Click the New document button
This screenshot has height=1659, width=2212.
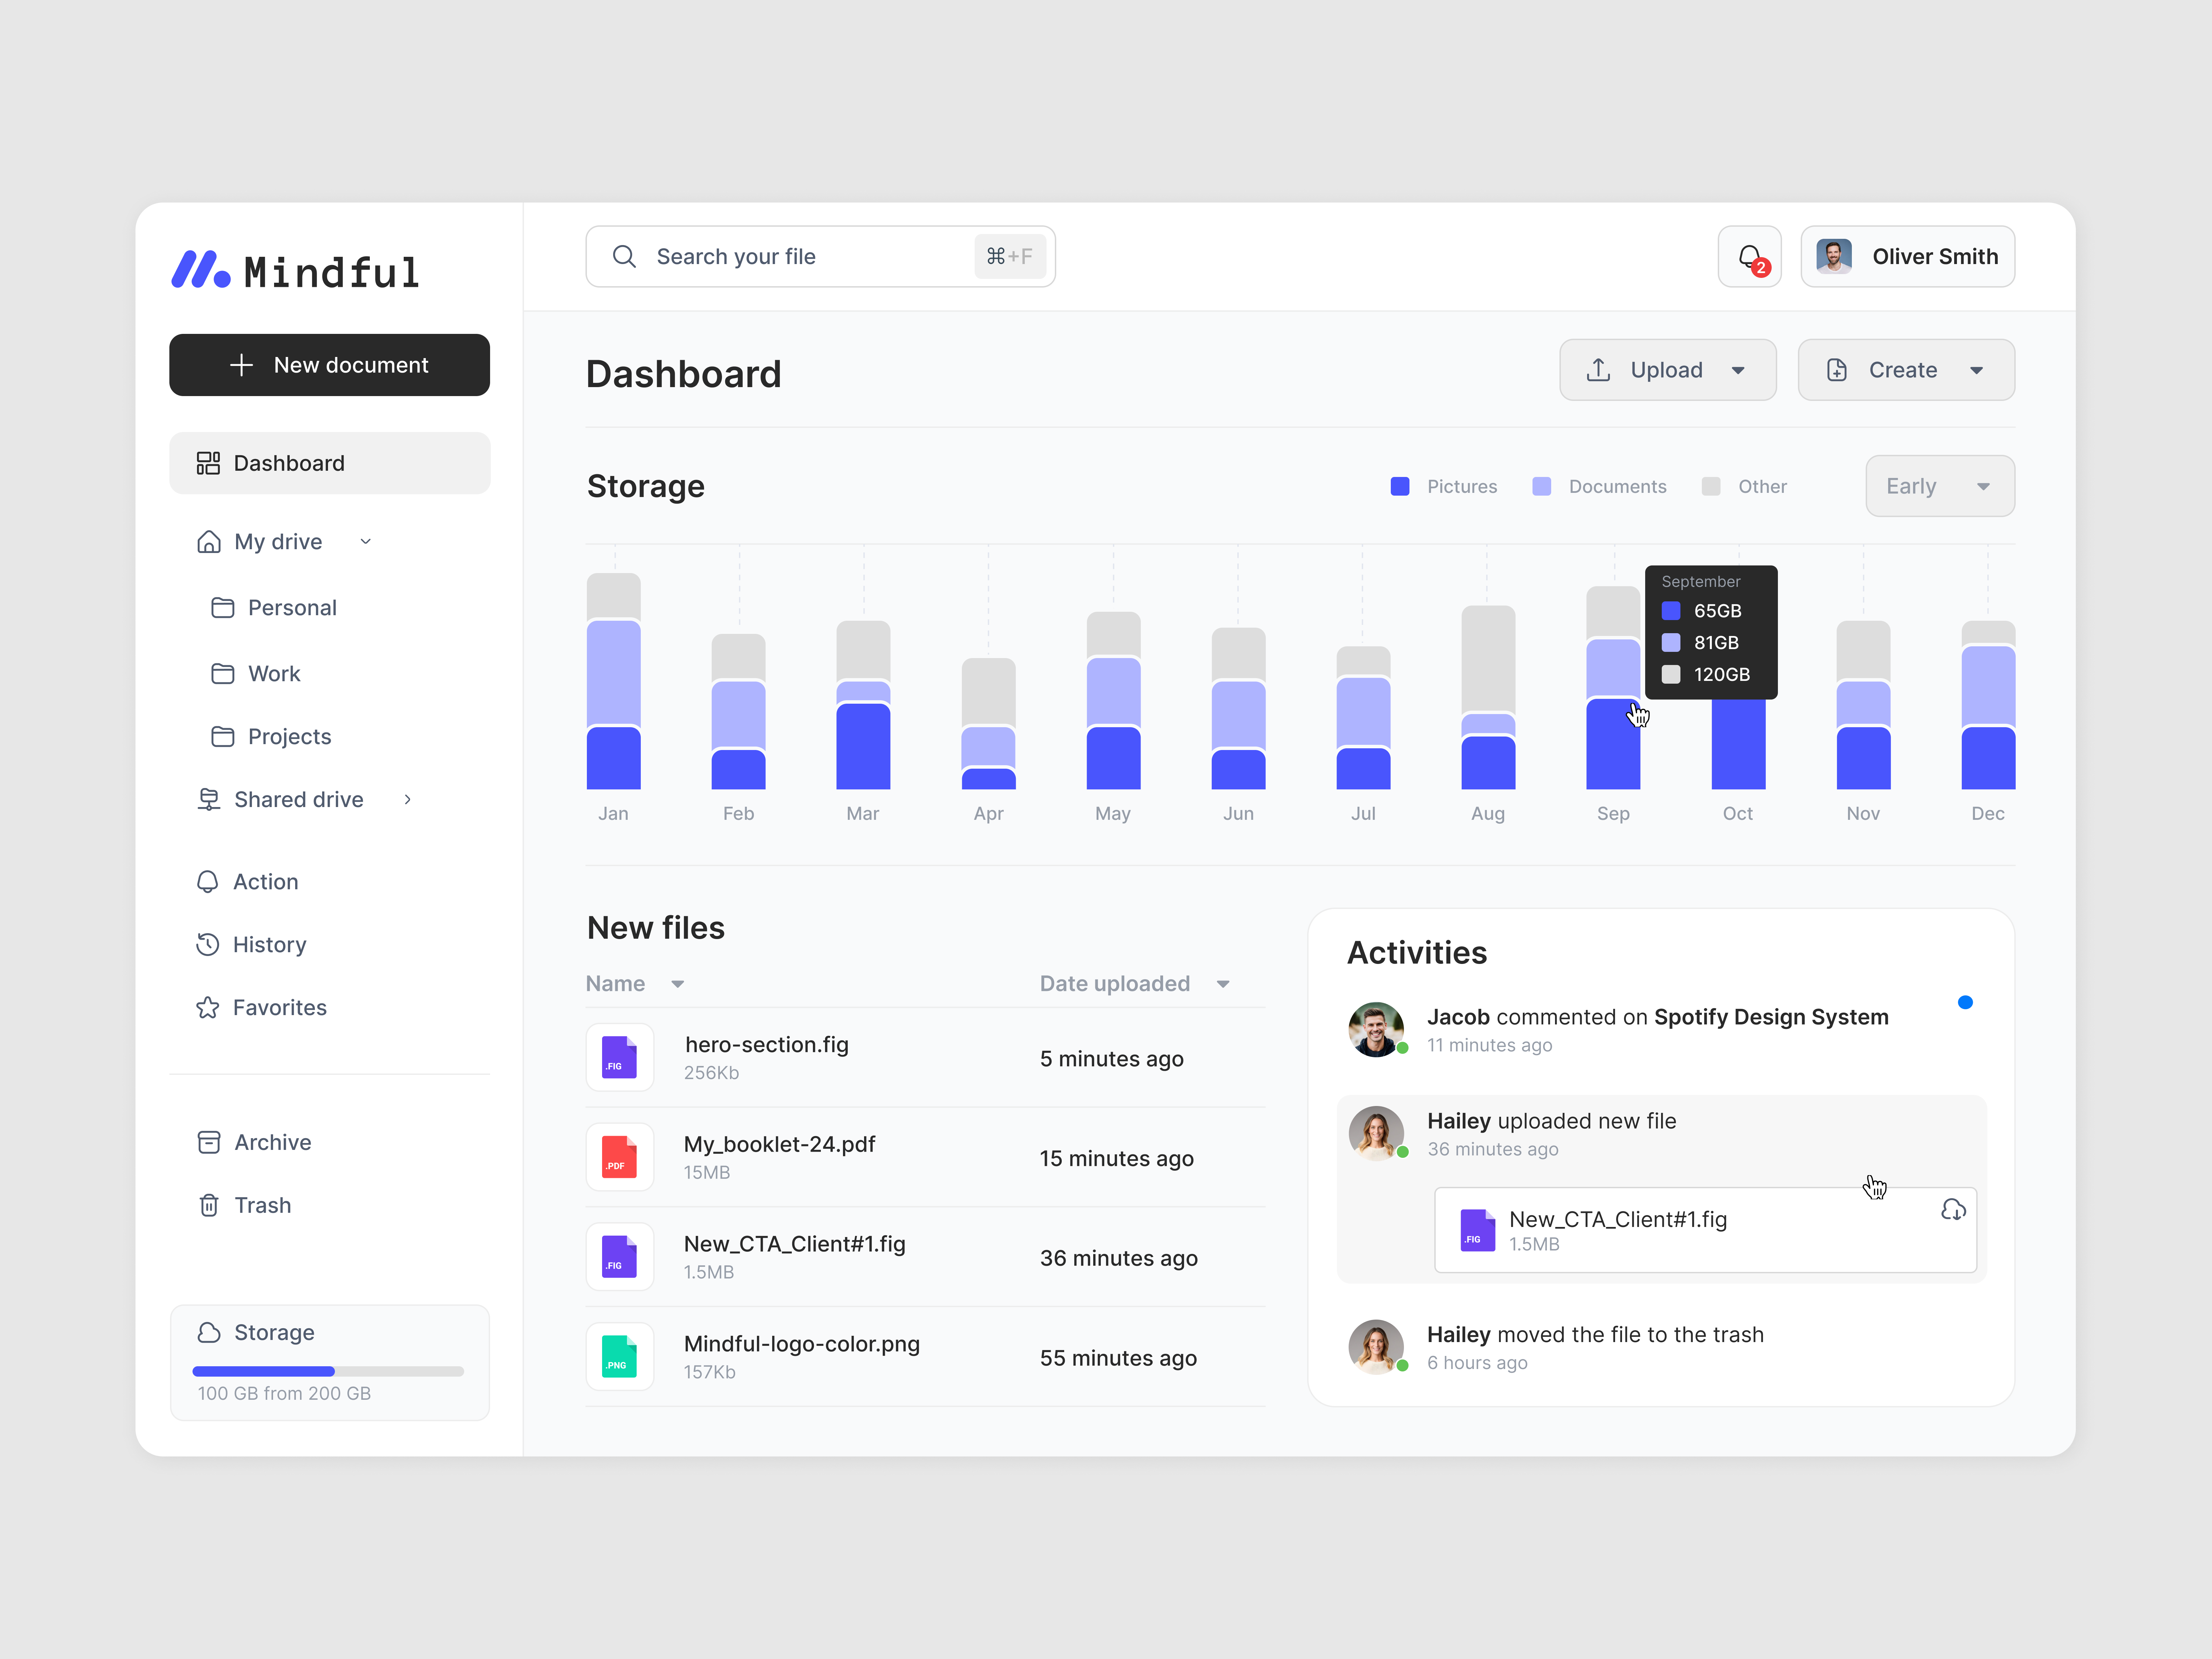click(x=330, y=365)
